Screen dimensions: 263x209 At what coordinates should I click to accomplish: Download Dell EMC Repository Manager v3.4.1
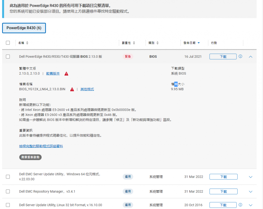point(223,191)
